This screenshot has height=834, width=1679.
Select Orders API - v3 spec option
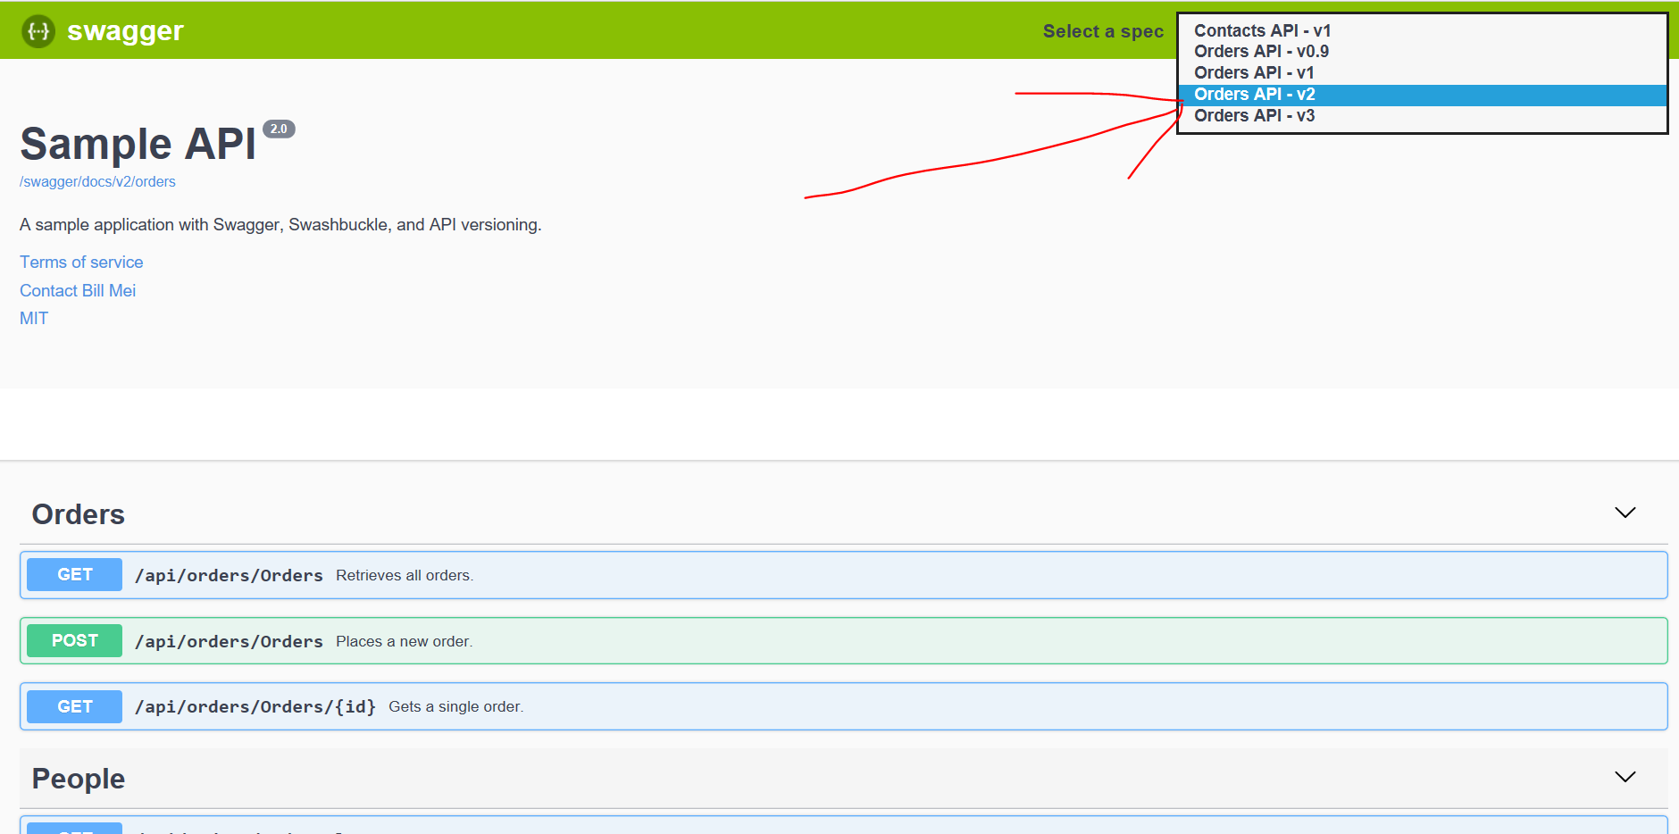(1423, 116)
